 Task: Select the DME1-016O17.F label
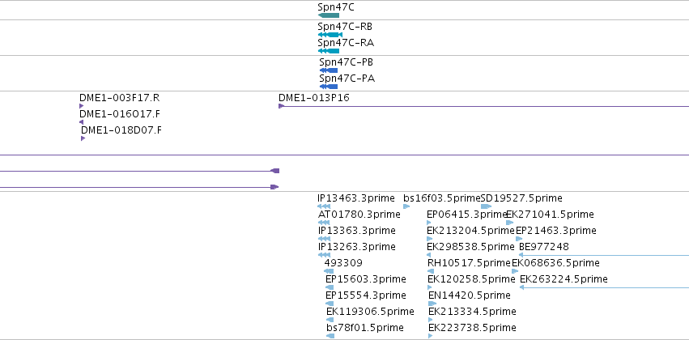120,114
